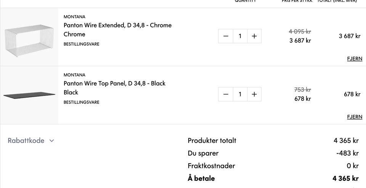The height and width of the screenshot is (188, 366).
Task: Click the Black variant label
Action: pyautogui.click(x=71, y=92)
